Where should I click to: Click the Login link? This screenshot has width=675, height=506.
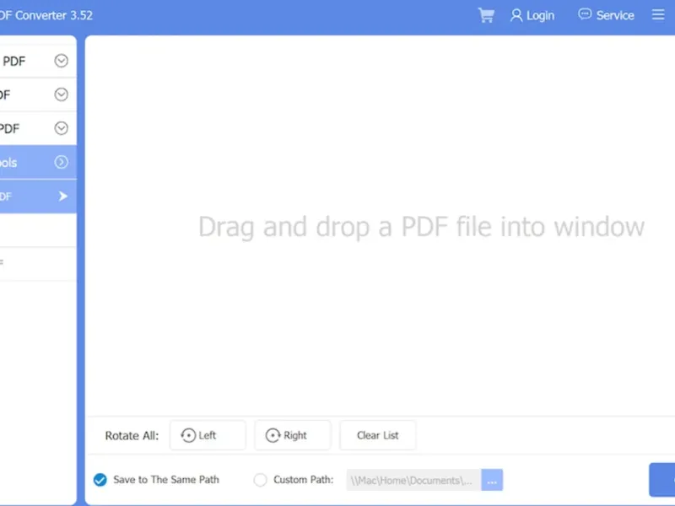point(540,16)
